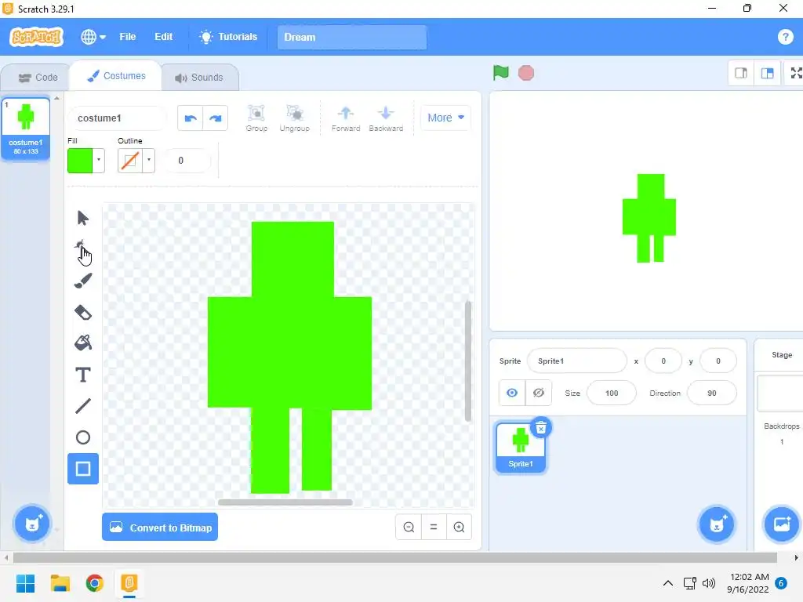
Task: Move shape Forward
Action: coord(346,118)
